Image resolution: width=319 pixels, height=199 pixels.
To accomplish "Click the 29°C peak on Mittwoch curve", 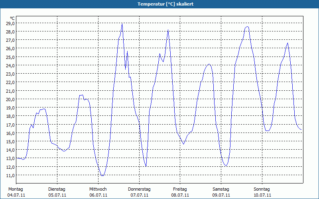I will (x=122, y=24).
